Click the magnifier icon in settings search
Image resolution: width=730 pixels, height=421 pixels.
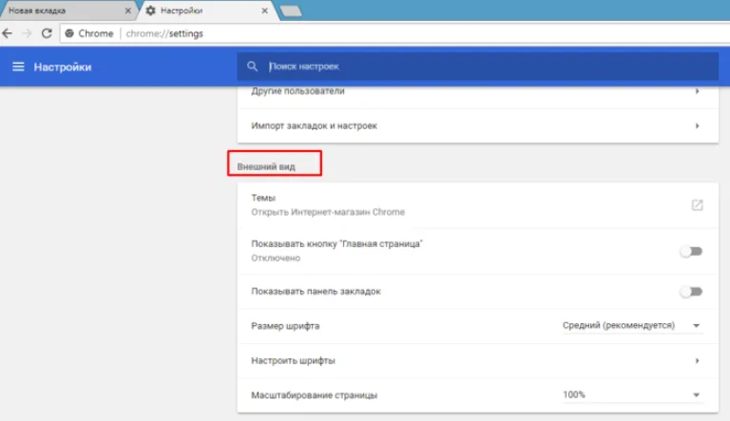(252, 67)
